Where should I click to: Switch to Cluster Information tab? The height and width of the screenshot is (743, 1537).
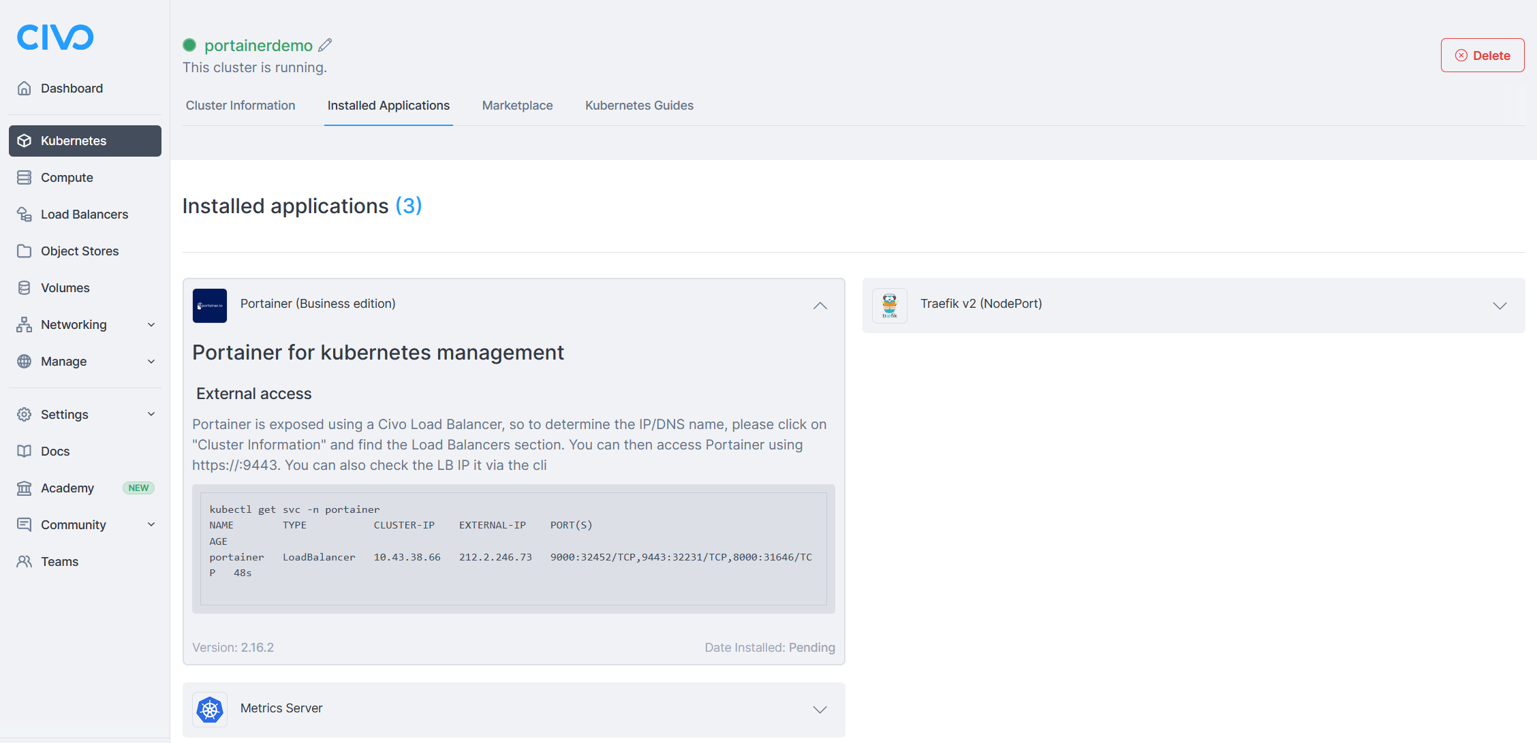[x=240, y=106]
